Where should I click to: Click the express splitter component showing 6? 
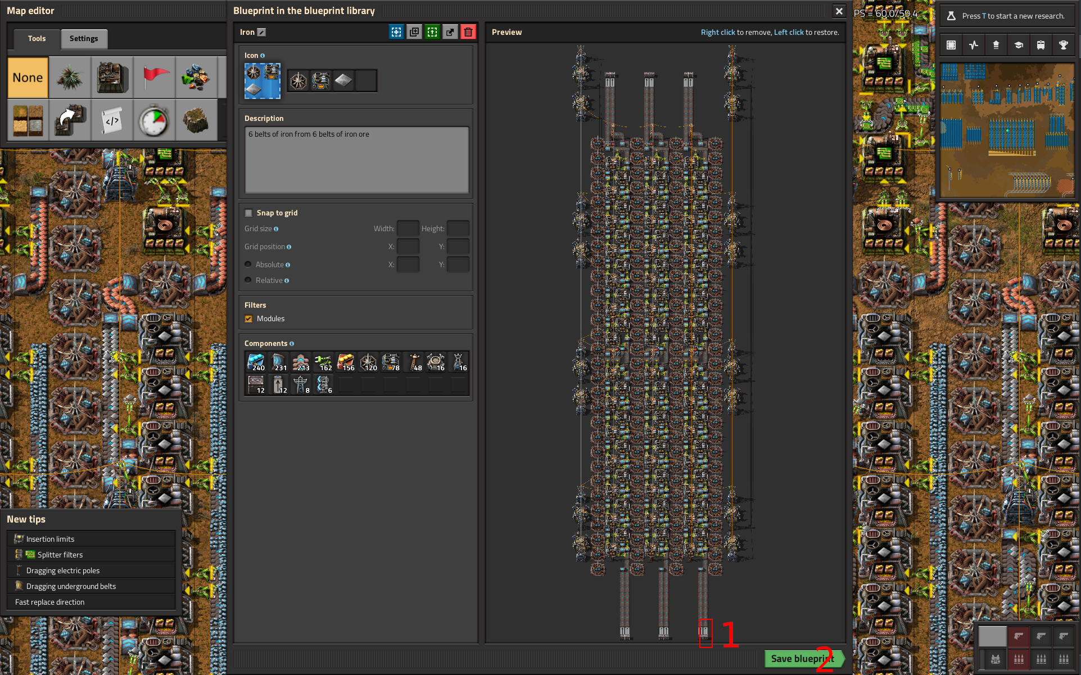tap(323, 384)
